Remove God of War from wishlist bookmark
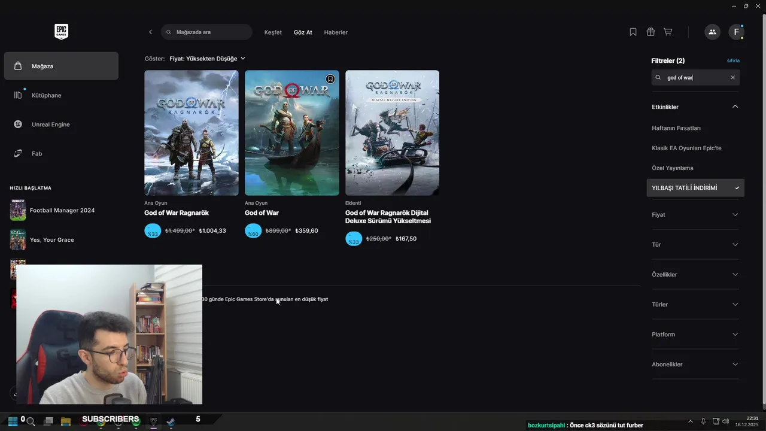Viewport: 766px width, 431px height. tap(330, 79)
